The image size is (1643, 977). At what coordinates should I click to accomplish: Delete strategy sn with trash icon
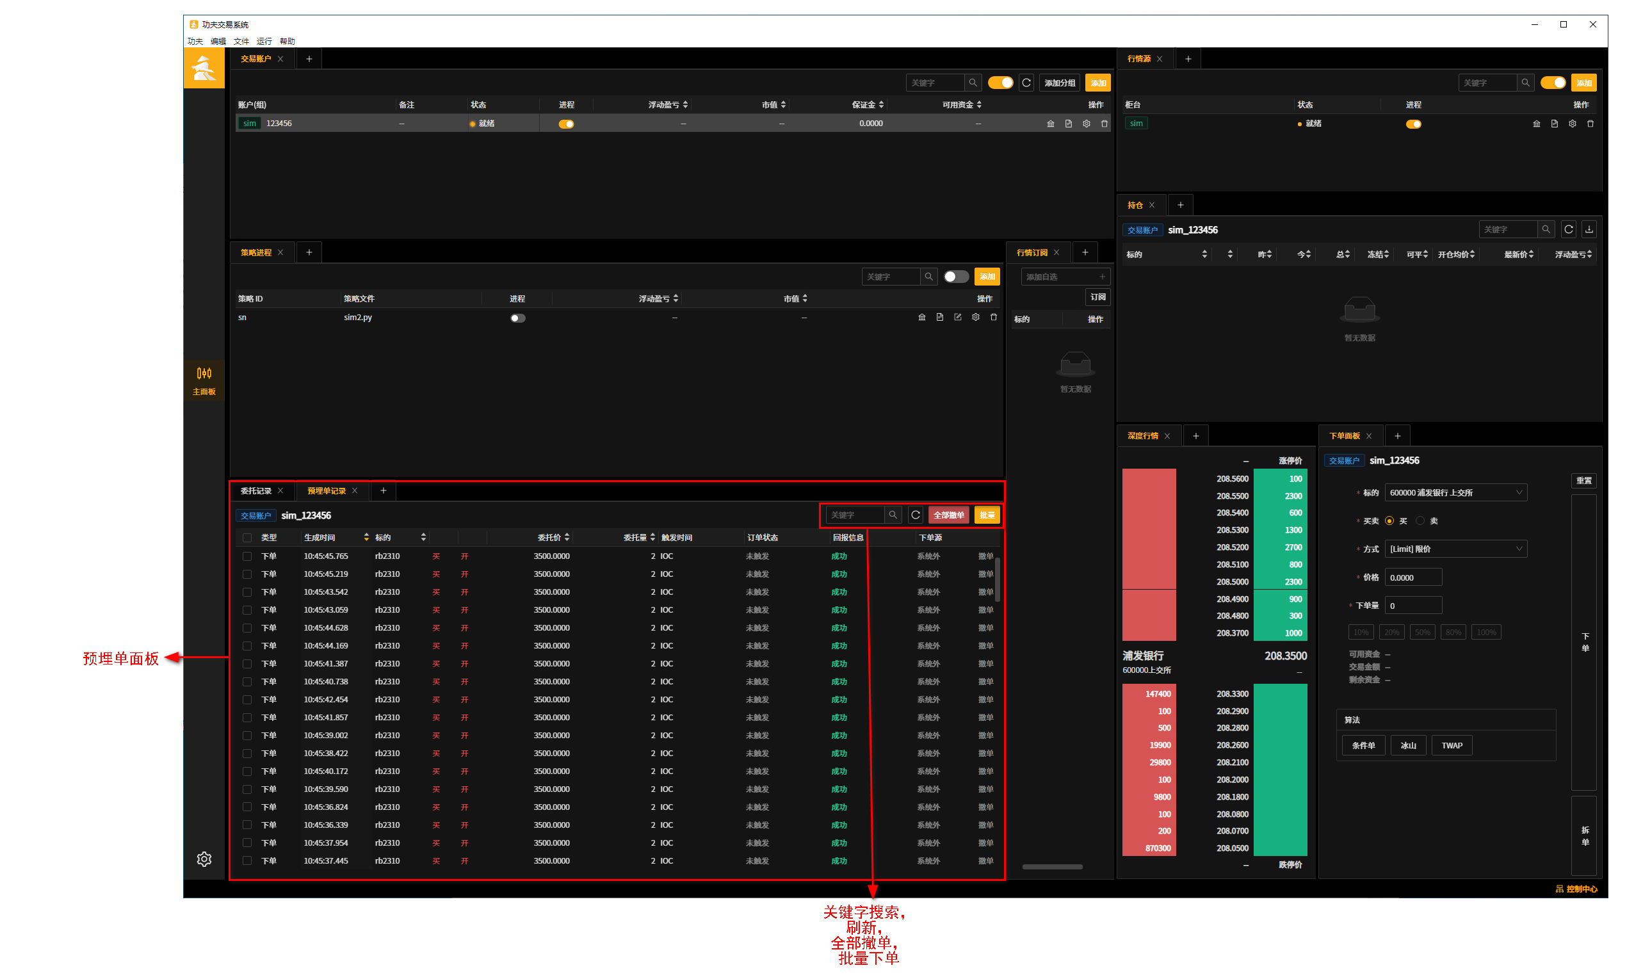pyautogui.click(x=993, y=318)
